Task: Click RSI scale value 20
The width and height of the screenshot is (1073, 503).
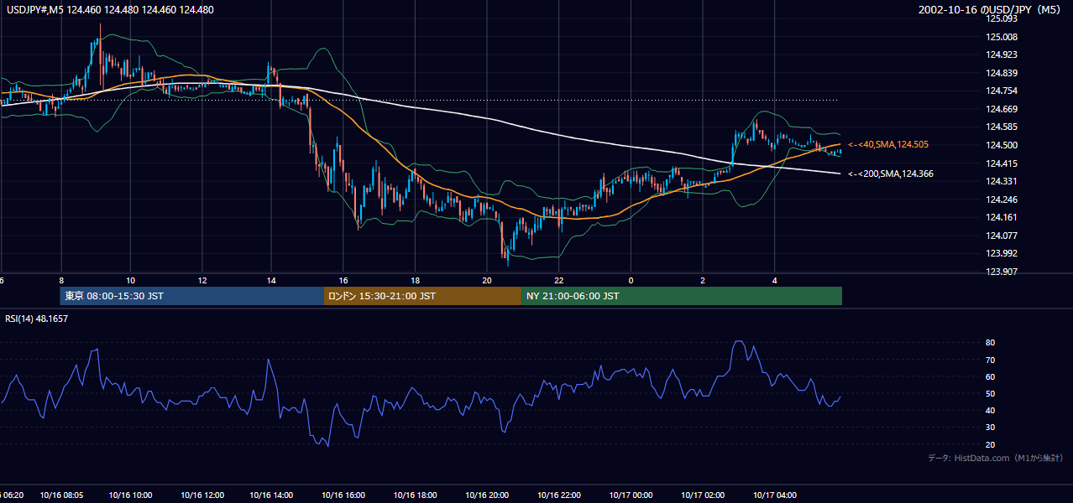Action: [x=991, y=444]
